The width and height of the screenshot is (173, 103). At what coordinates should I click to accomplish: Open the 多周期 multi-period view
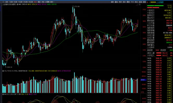pyautogui.click(x=47, y=2)
